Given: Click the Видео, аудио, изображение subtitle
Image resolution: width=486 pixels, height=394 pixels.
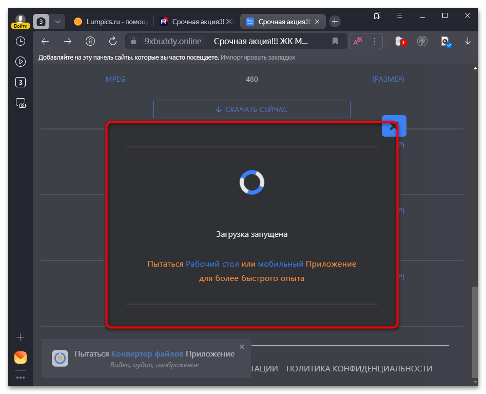Looking at the screenshot, I should 154,365.
